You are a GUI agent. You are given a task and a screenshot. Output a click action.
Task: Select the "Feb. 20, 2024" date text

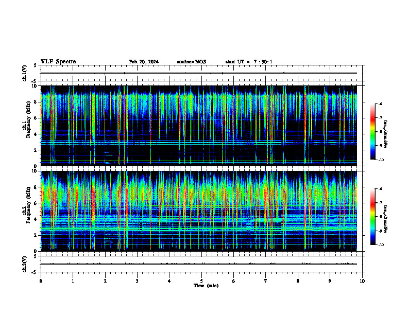[144, 62]
